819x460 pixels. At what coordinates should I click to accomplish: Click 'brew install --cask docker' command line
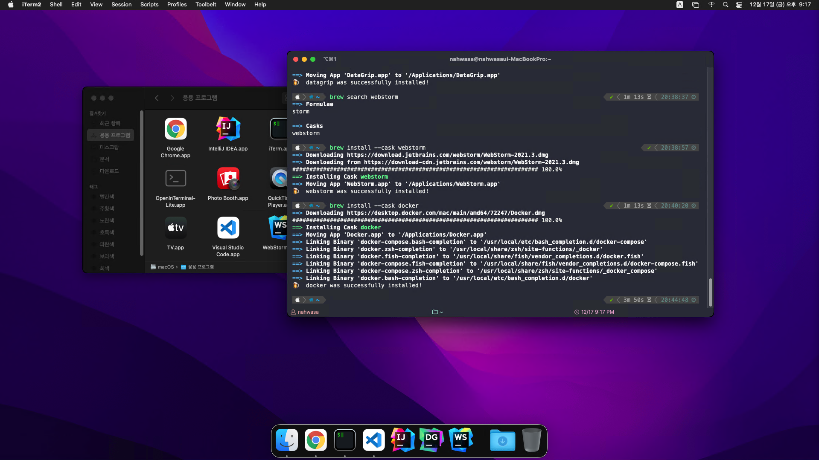(x=374, y=205)
